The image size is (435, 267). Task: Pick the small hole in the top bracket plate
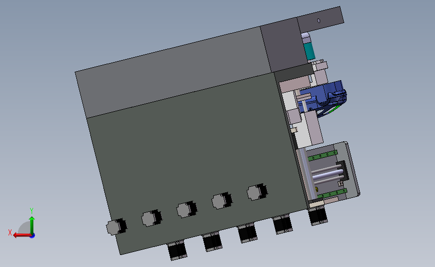point(319,21)
